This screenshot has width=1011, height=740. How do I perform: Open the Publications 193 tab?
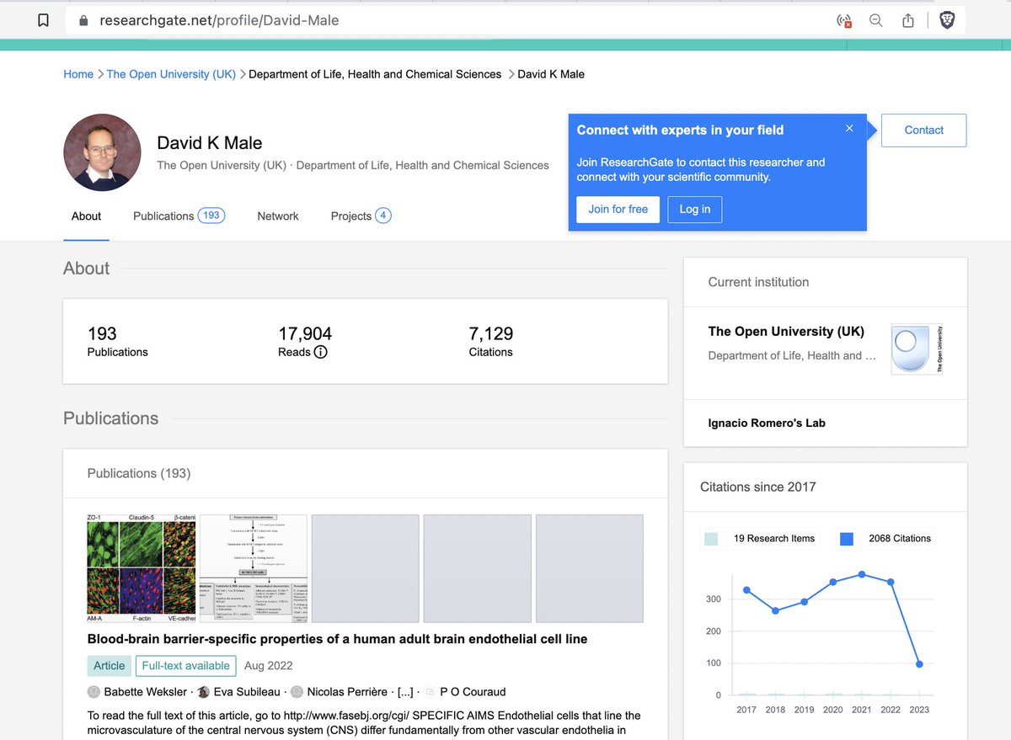click(179, 216)
